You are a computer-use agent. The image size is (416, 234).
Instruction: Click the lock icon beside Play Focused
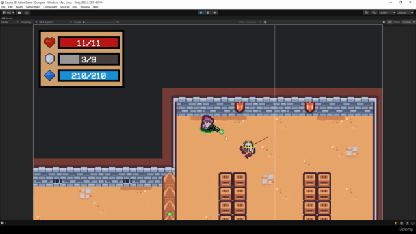coord(265,22)
